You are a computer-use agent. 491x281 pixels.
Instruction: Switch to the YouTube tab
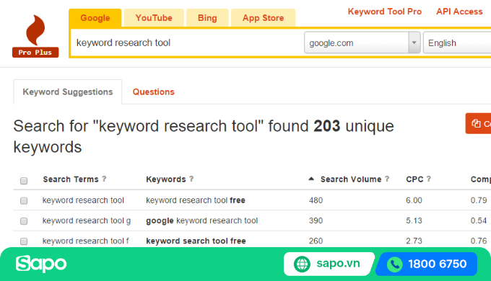pyautogui.click(x=154, y=18)
